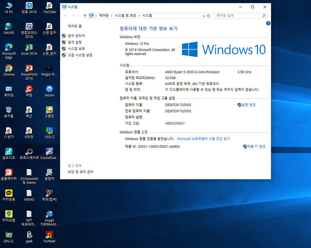311x248 pixels.
Task: Select the WORKGROUP value text
Action: click(175, 123)
